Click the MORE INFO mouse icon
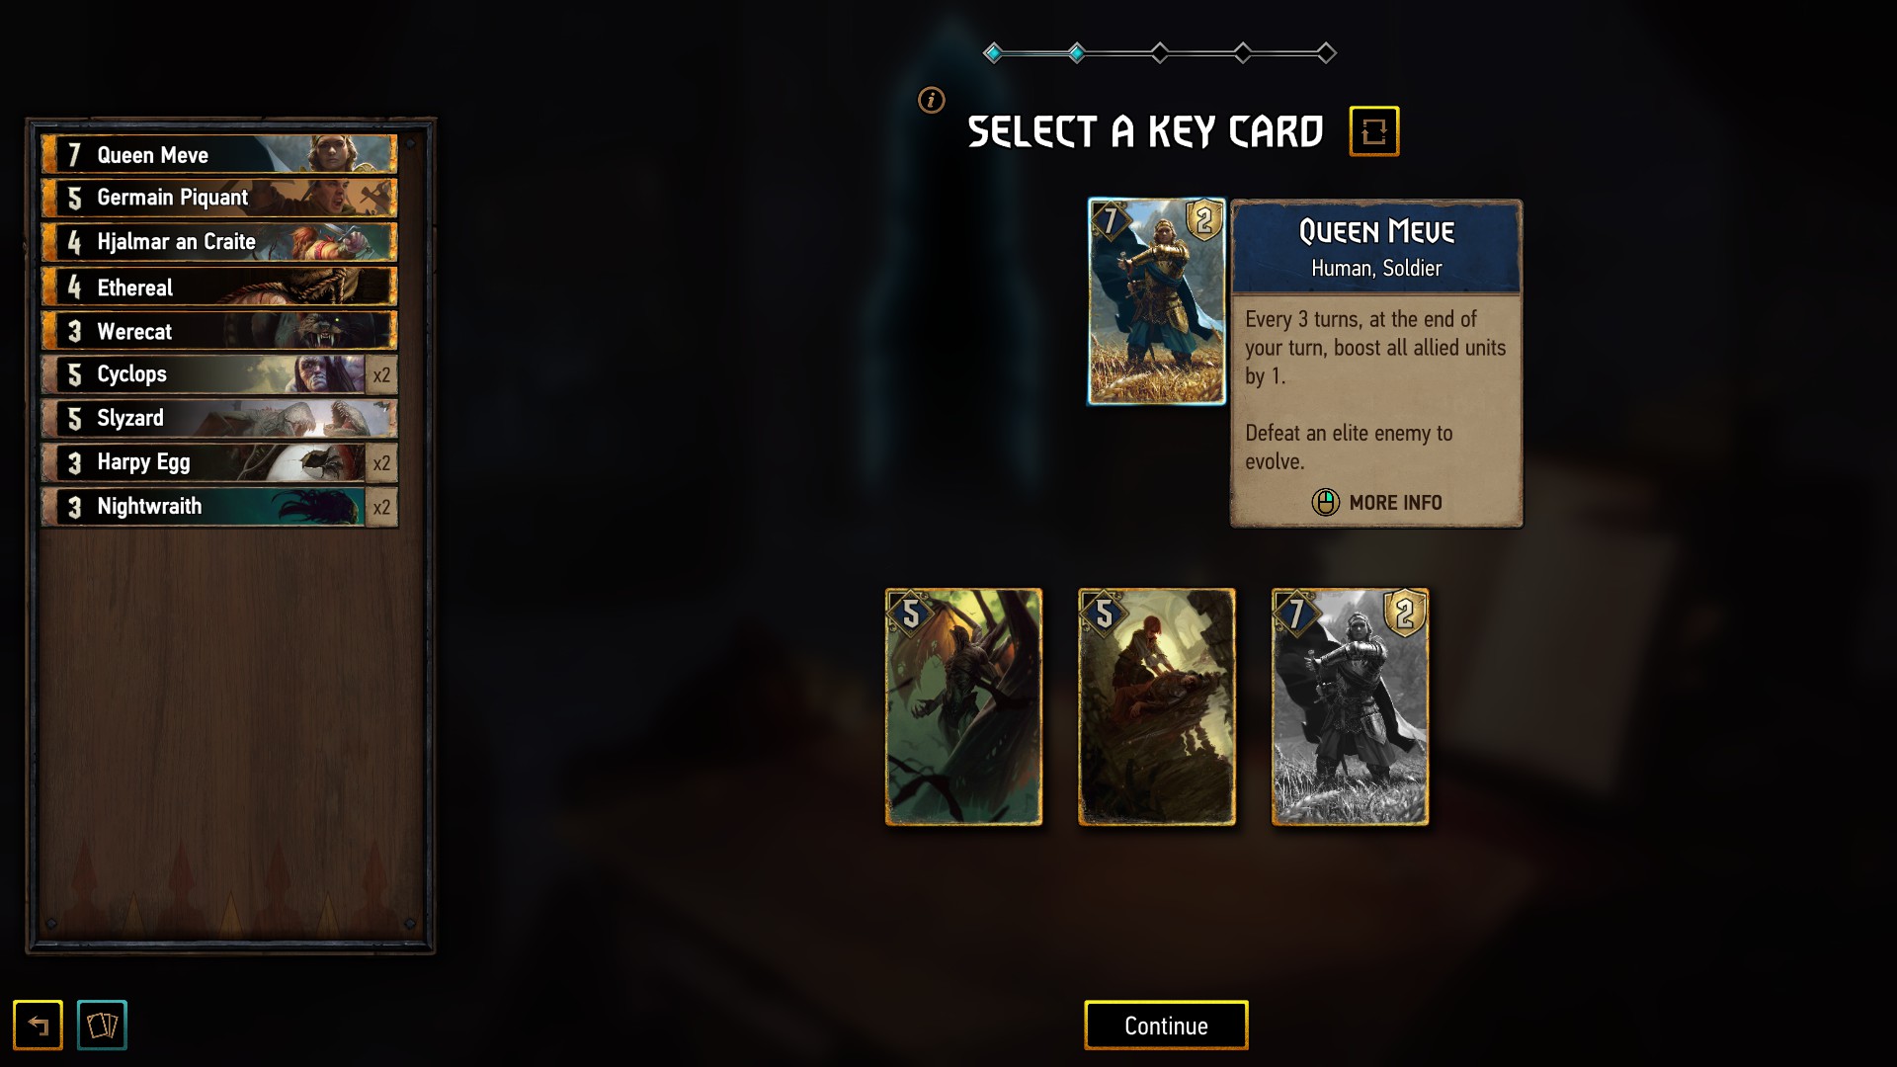Viewport: 1897px width, 1067px height. 1325,502
